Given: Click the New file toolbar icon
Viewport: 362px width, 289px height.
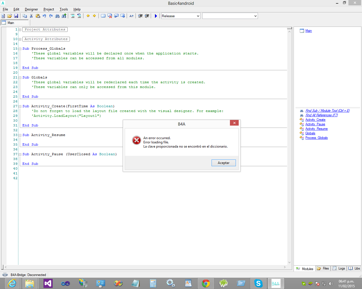Looking at the screenshot, I should (x=3, y=16).
